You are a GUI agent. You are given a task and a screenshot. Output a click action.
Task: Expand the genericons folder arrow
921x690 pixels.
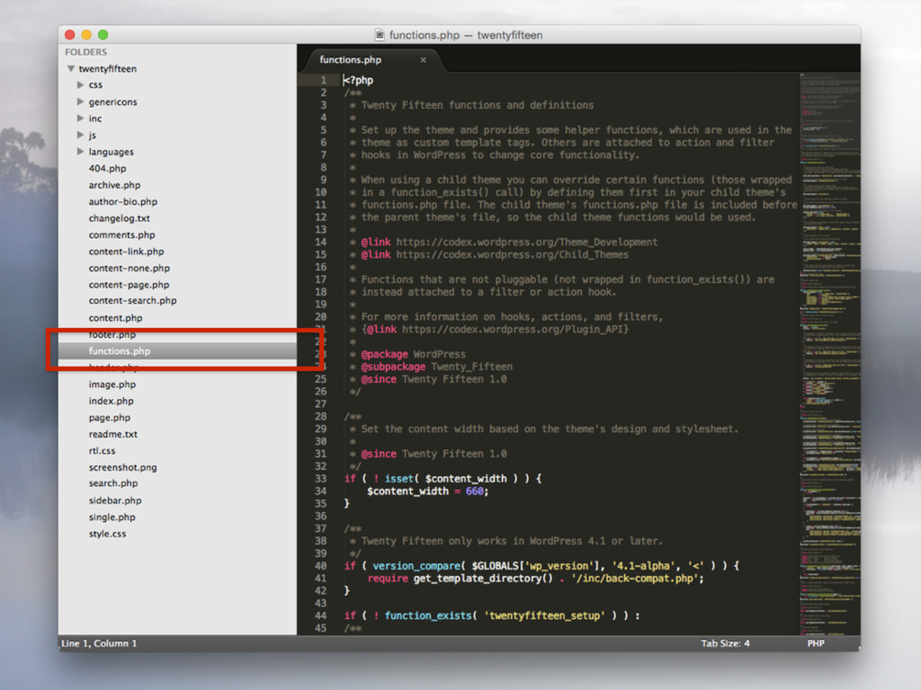point(81,102)
